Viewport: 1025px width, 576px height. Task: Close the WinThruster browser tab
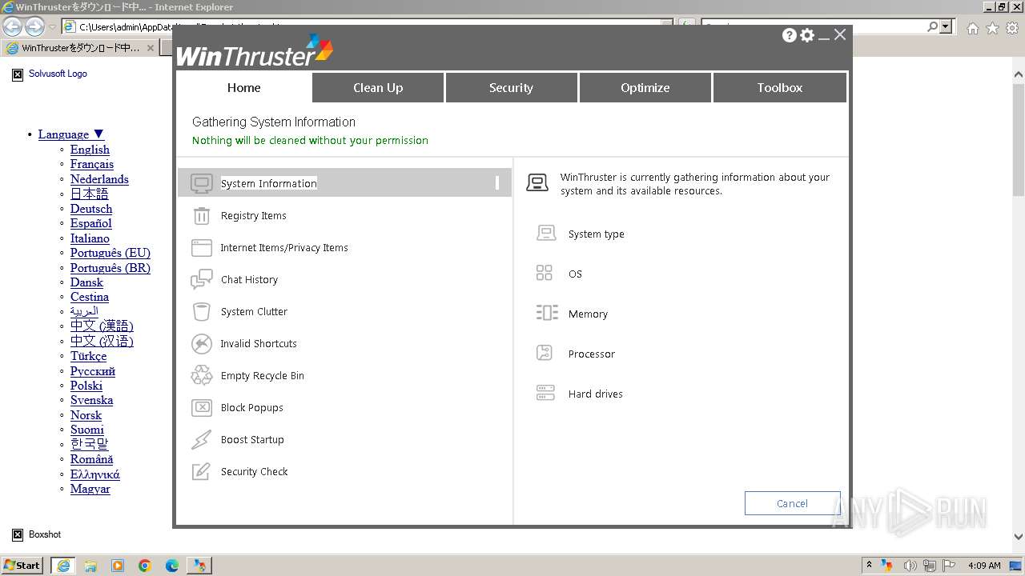point(150,48)
